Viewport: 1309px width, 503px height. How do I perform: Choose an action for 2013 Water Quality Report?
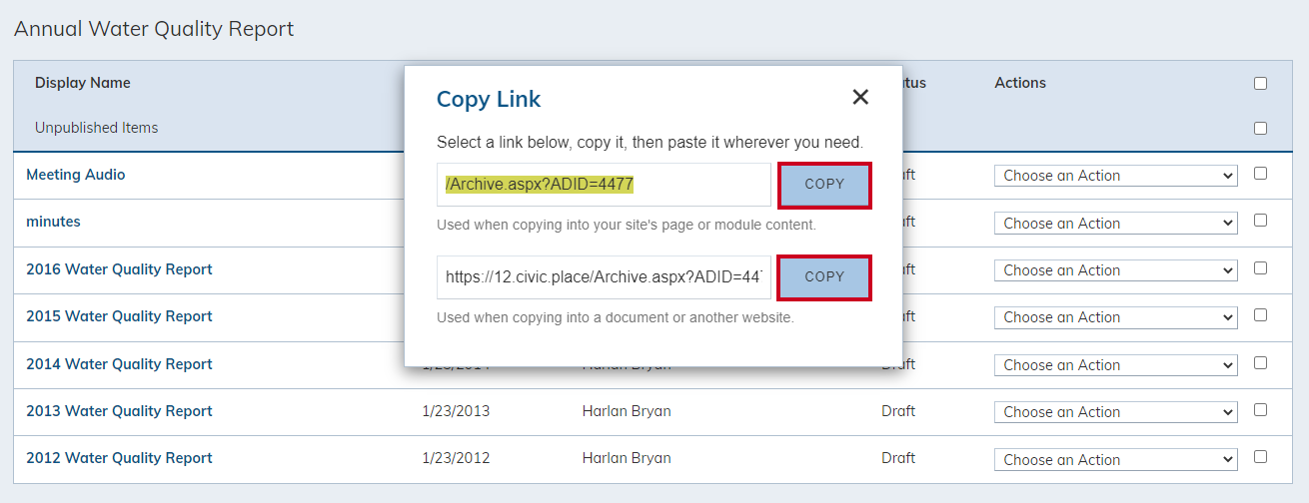point(1116,412)
